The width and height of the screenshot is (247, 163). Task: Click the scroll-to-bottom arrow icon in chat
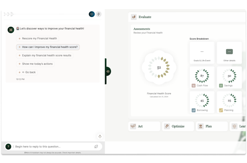point(100,137)
